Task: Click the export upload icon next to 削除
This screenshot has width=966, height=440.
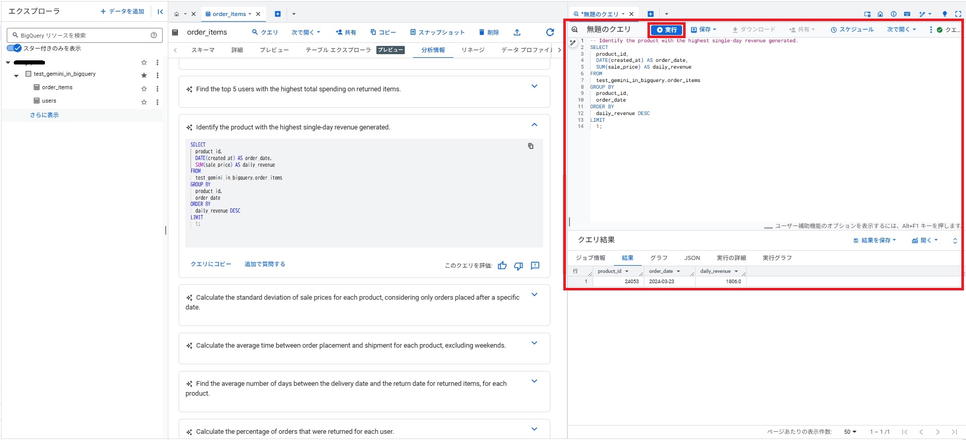Action: (517, 32)
